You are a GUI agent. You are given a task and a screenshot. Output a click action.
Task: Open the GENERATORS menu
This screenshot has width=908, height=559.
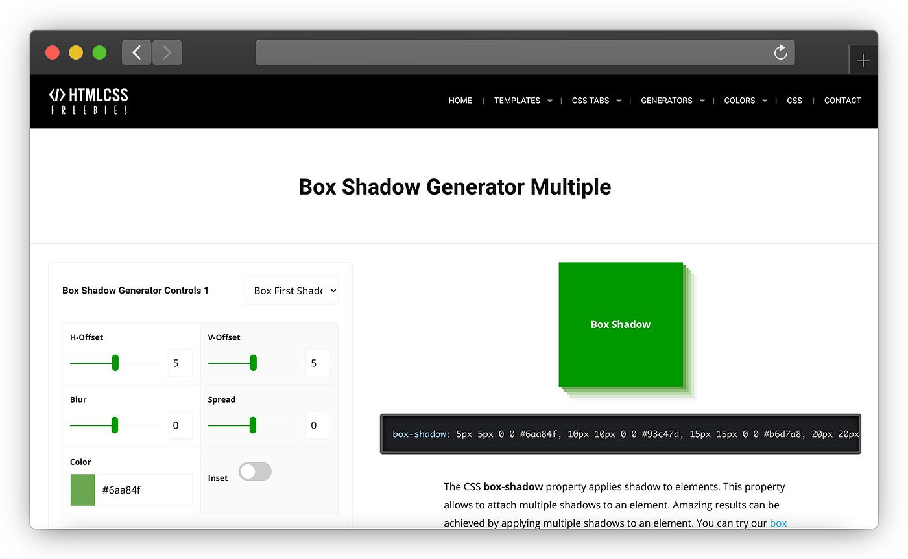click(667, 101)
